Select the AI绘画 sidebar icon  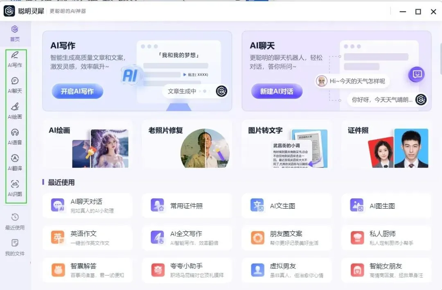pyautogui.click(x=15, y=110)
